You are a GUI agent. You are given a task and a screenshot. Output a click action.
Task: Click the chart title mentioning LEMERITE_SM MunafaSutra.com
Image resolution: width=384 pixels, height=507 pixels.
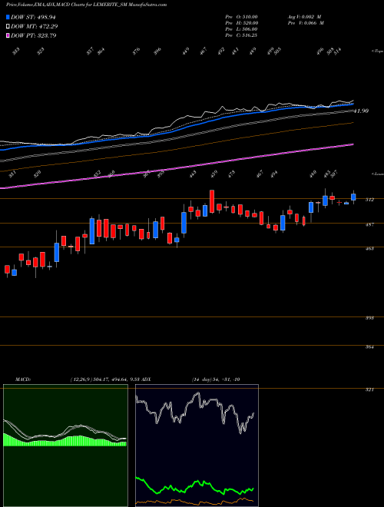pyautogui.click(x=87, y=5)
